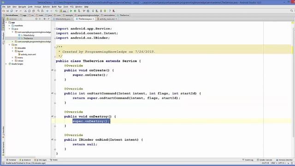The image size is (295, 166).
Task: Collapse the java folder node
Action: click(x=10, y=29)
